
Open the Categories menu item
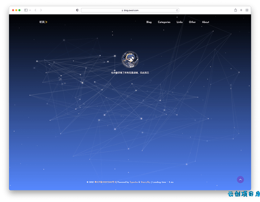pos(164,22)
